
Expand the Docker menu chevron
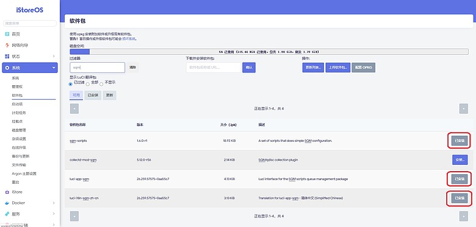[54, 203]
